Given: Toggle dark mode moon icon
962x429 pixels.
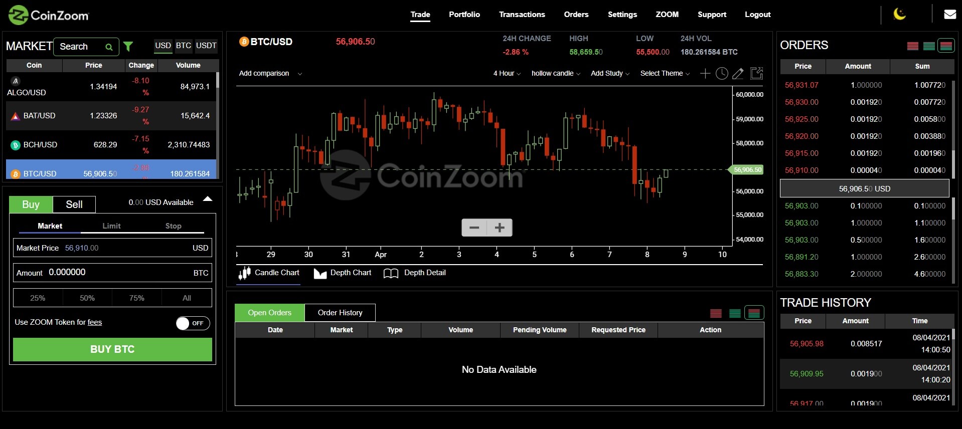Looking at the screenshot, I should (x=900, y=14).
